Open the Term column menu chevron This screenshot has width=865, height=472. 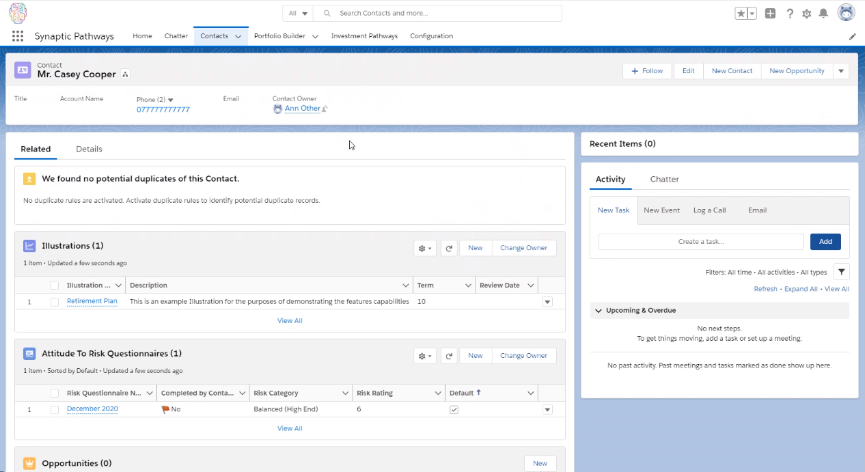(x=468, y=286)
